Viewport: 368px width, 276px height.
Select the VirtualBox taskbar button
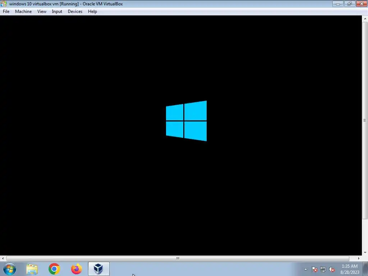pos(98,269)
